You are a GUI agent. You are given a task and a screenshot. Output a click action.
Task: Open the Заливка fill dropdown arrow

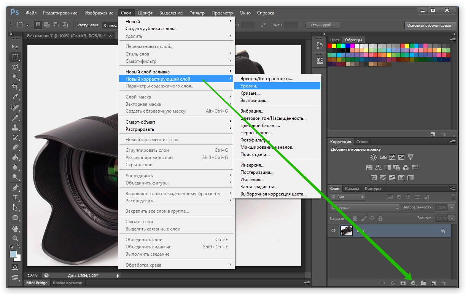coord(452,218)
